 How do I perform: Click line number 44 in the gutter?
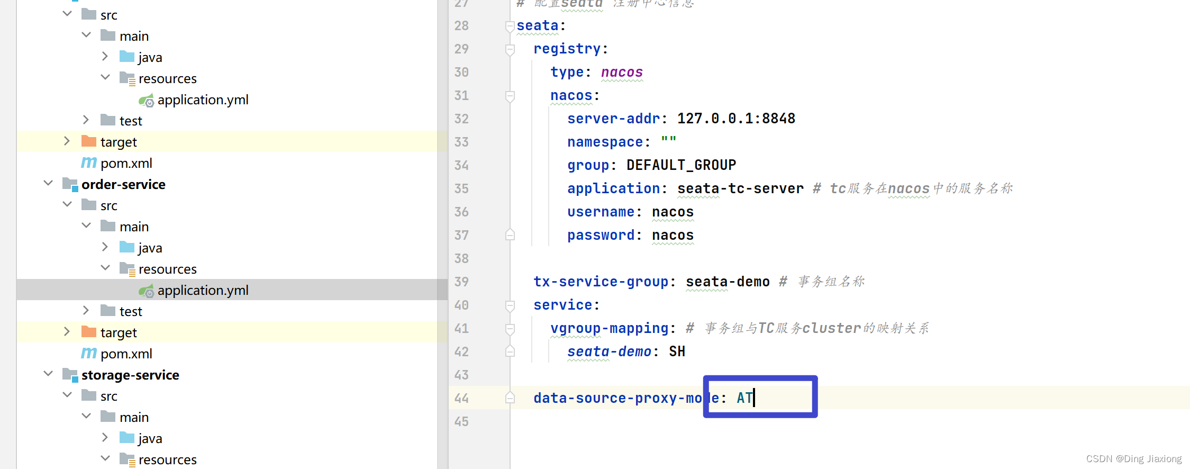pyautogui.click(x=461, y=398)
